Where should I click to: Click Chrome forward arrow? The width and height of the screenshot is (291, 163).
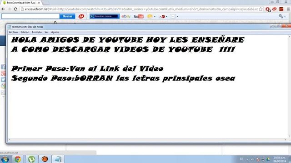(x=9, y=9)
